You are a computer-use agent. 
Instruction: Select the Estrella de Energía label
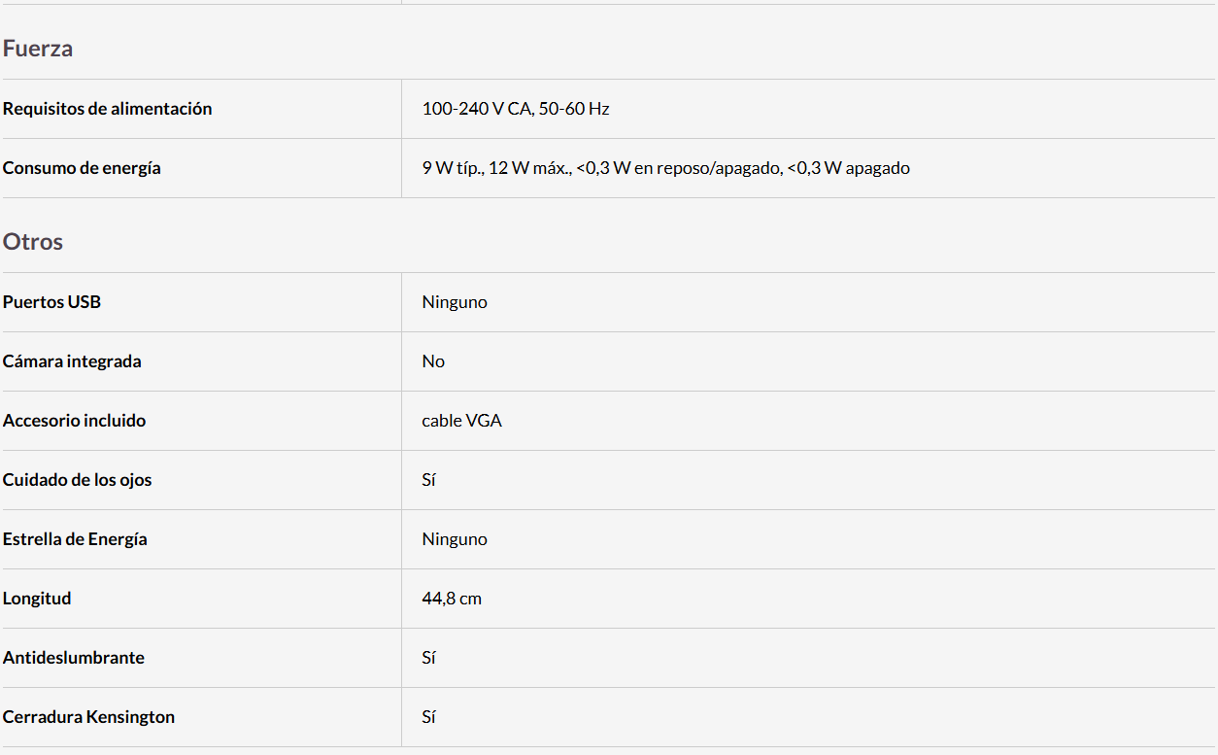pos(75,539)
